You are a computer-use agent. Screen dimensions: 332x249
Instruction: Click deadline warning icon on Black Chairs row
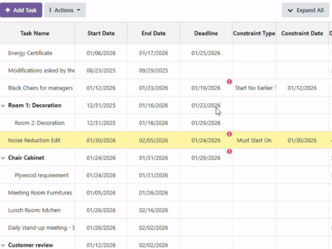[x=229, y=81]
